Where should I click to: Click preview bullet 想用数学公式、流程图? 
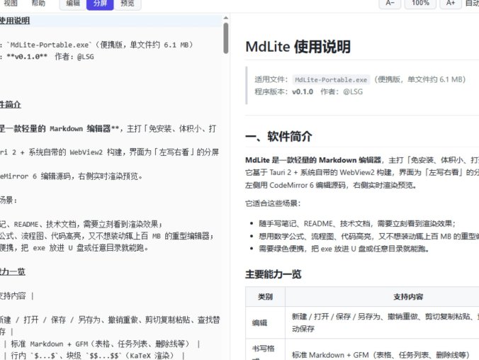coord(368,236)
